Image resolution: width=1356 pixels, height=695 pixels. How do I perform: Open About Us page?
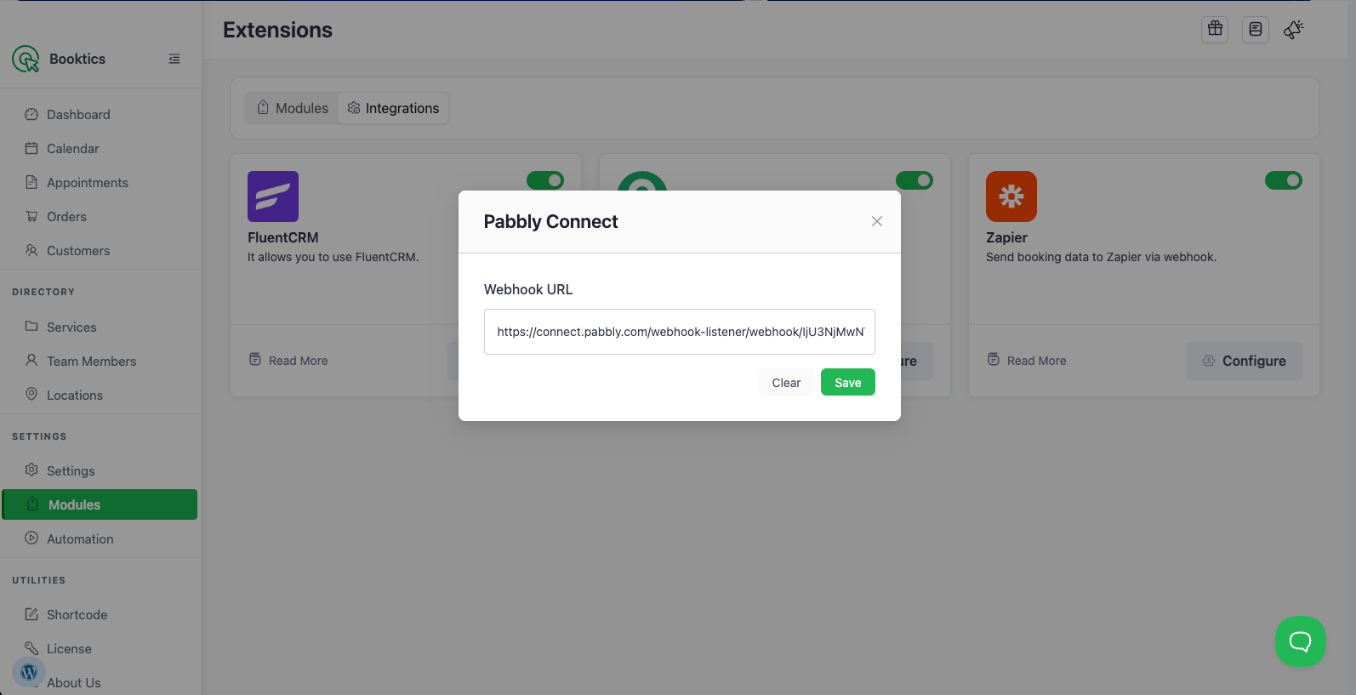(73, 682)
